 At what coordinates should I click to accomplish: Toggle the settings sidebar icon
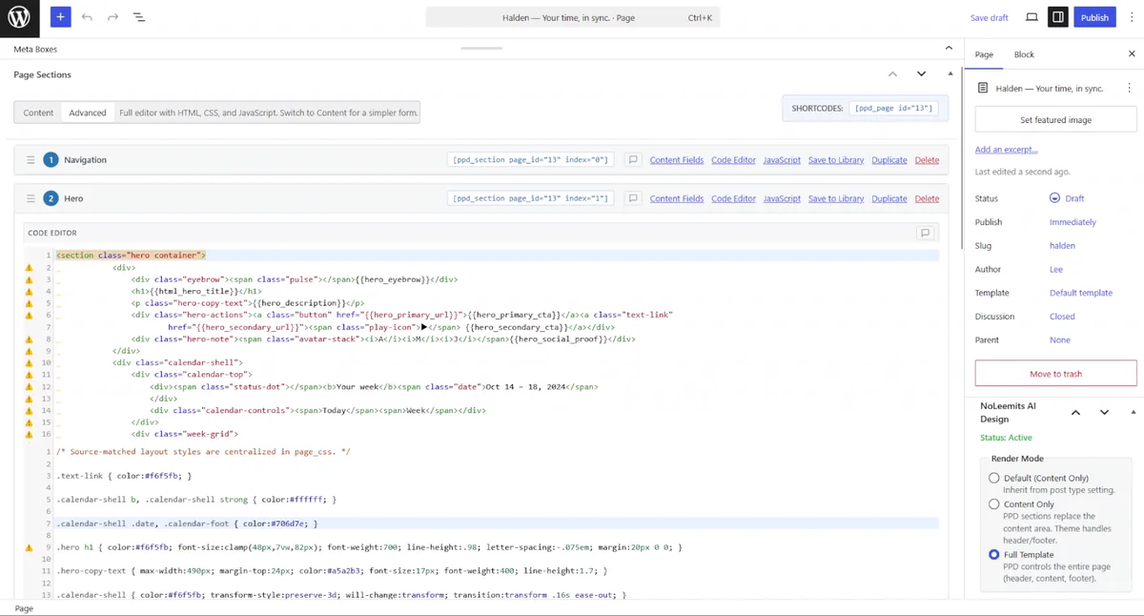point(1058,17)
